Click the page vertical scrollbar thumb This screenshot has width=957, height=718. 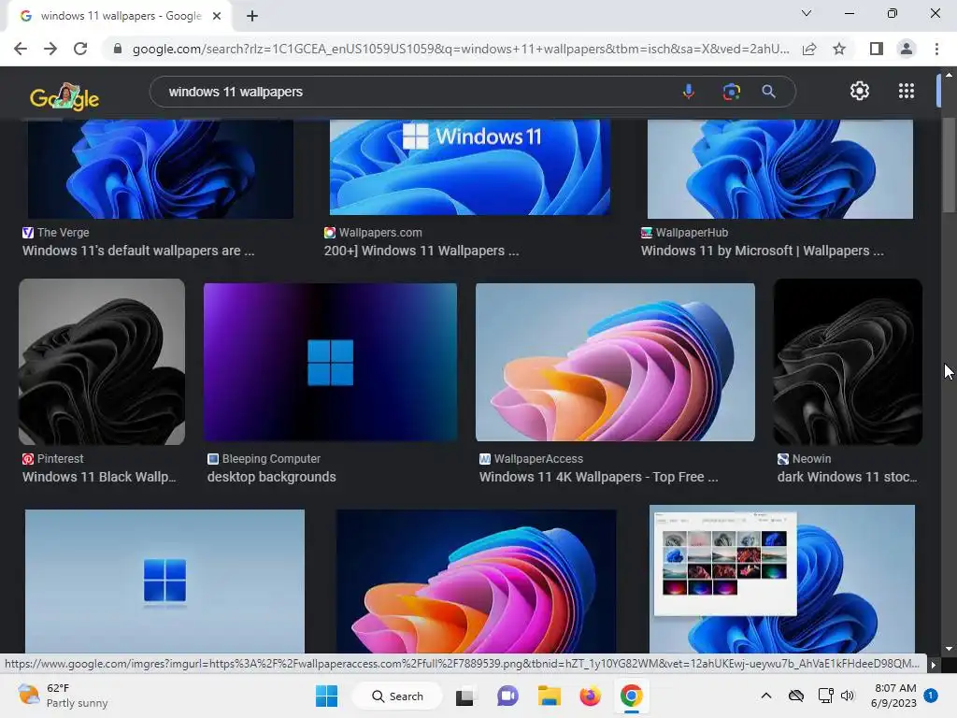(x=949, y=165)
